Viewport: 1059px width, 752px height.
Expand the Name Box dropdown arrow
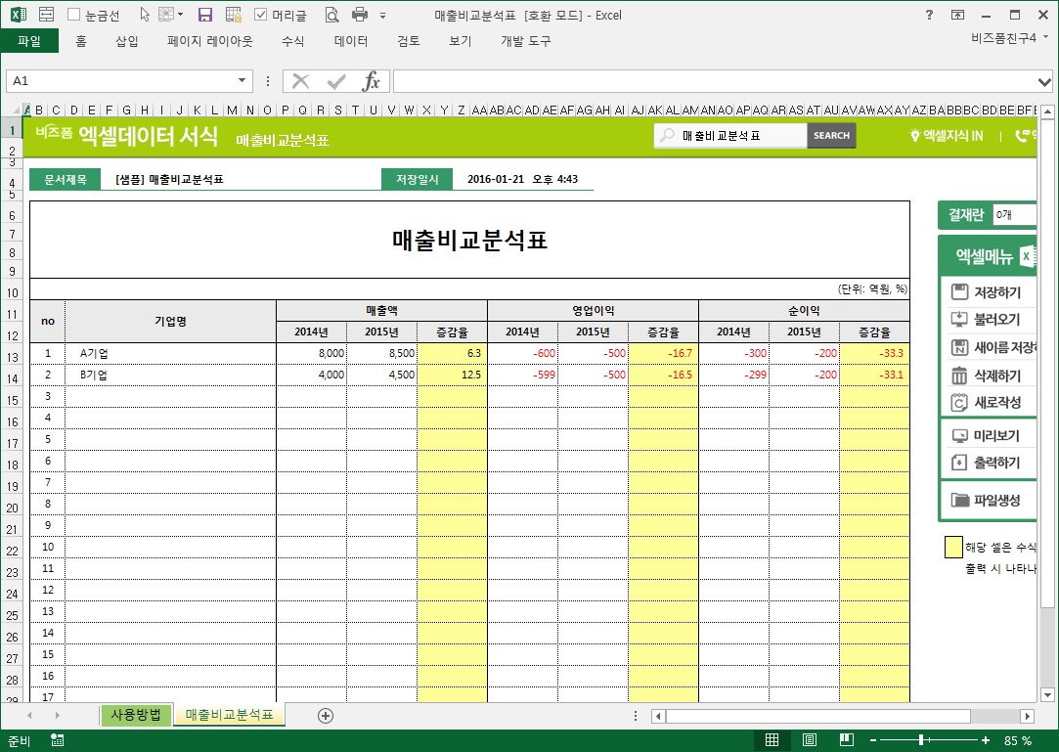(243, 81)
